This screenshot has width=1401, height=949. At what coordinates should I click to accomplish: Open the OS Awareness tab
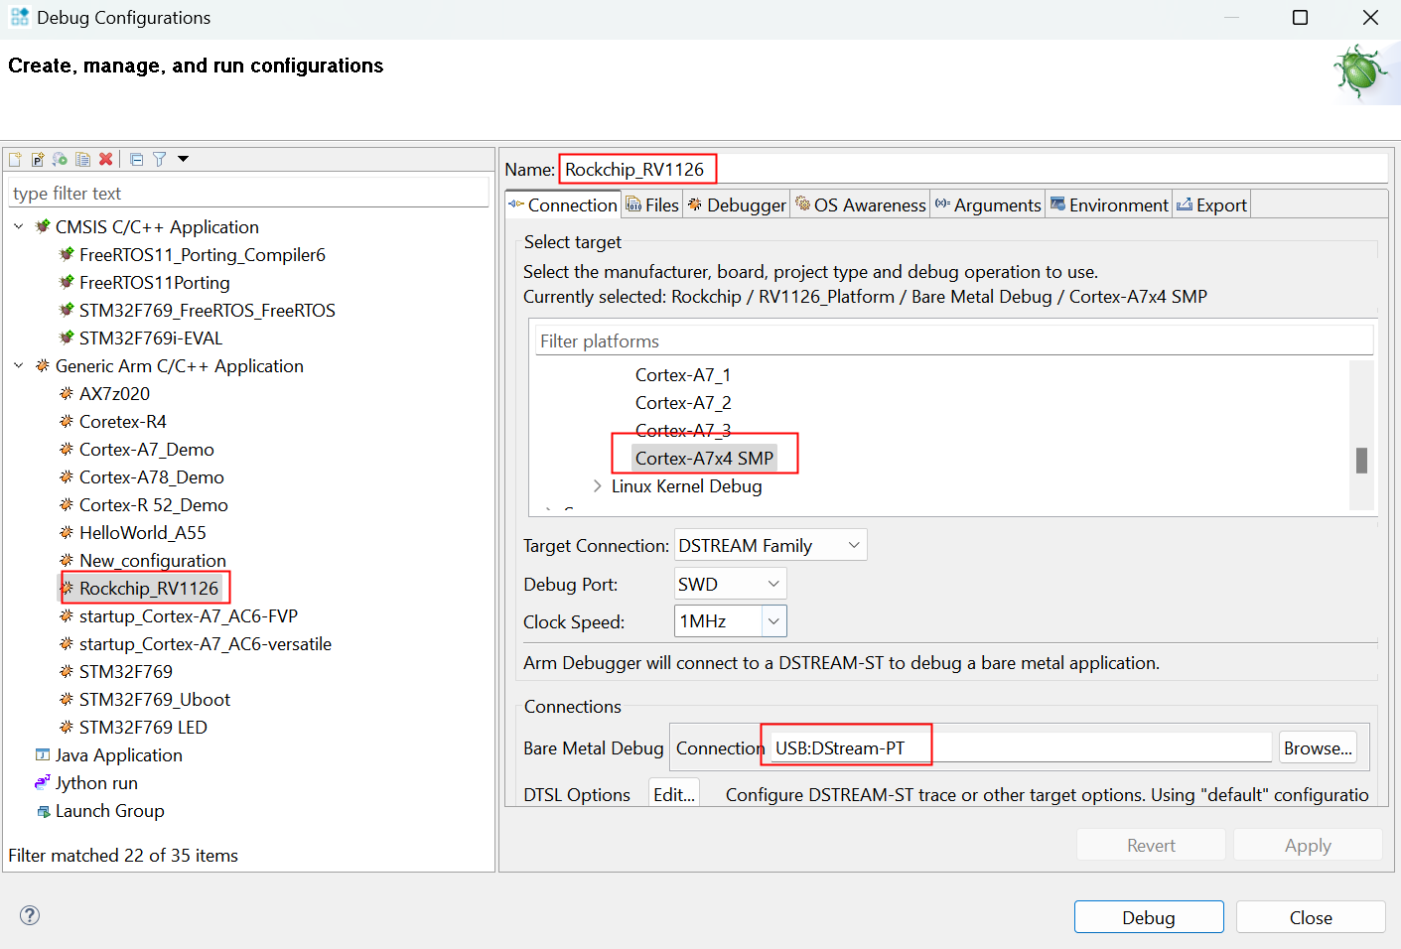(861, 205)
